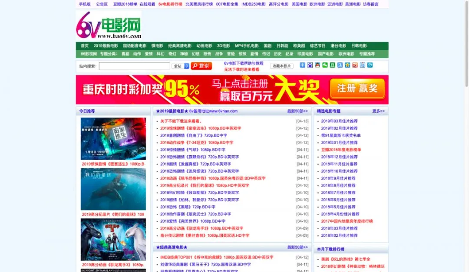Open 2018动作战争《T-34坦克》1080p link

197,143
